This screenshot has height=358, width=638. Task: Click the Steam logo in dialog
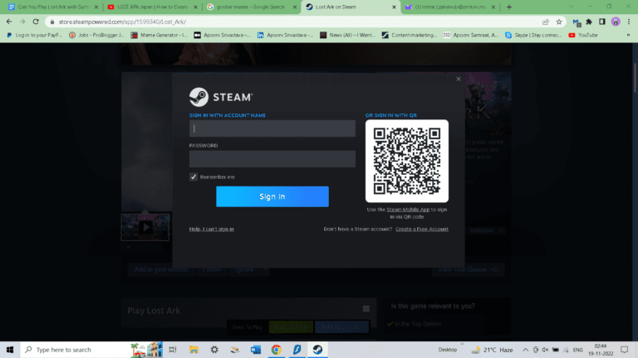221,97
